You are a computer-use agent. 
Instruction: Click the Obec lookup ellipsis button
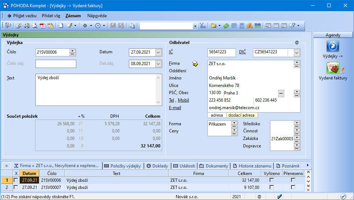281,93
